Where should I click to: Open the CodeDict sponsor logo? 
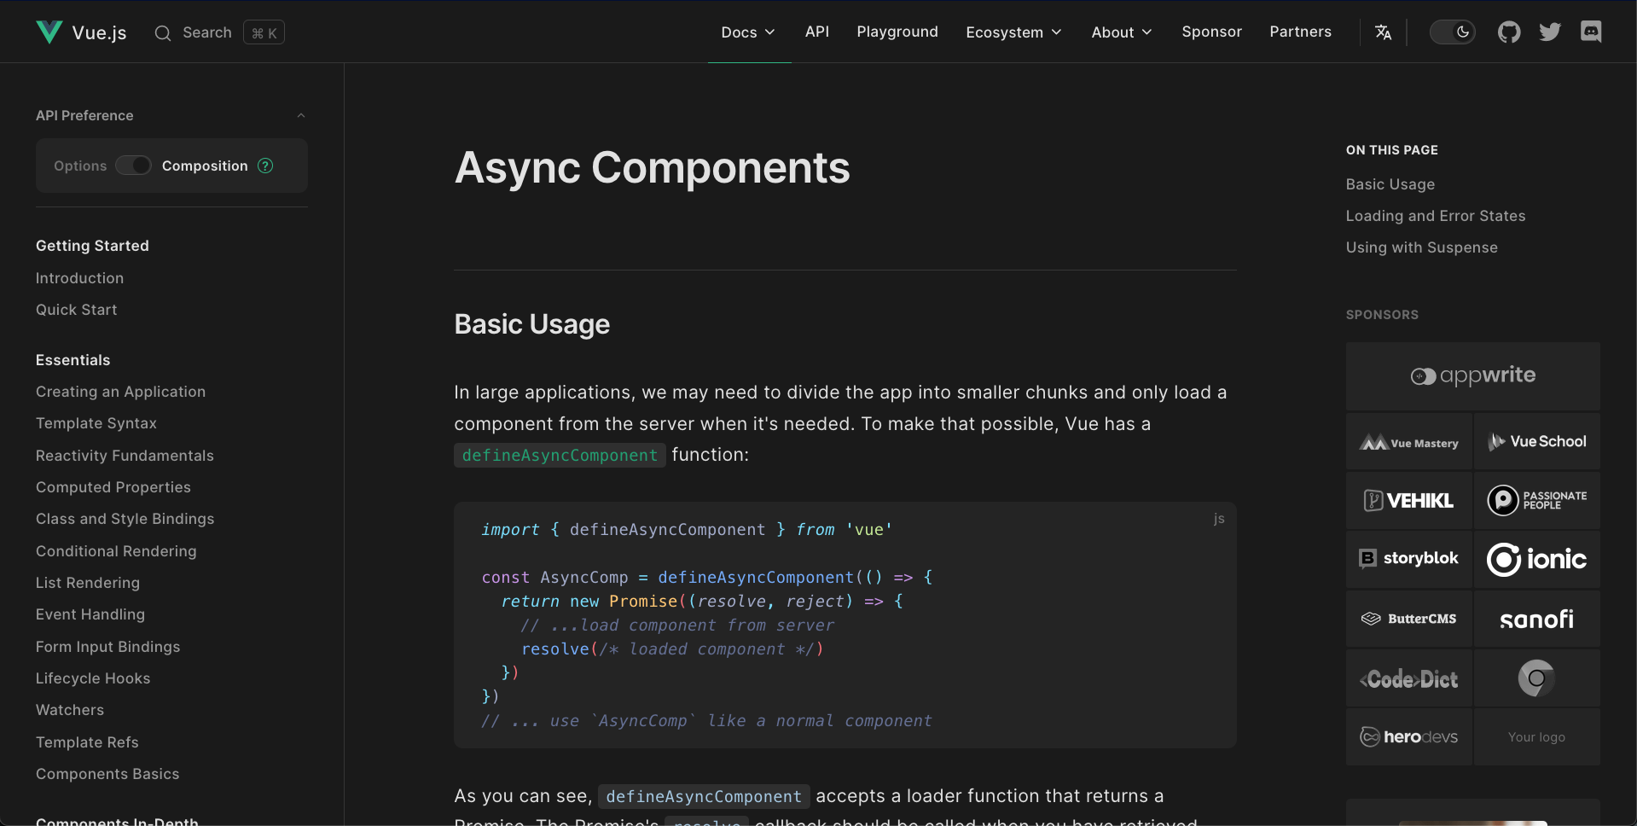pos(1409,678)
